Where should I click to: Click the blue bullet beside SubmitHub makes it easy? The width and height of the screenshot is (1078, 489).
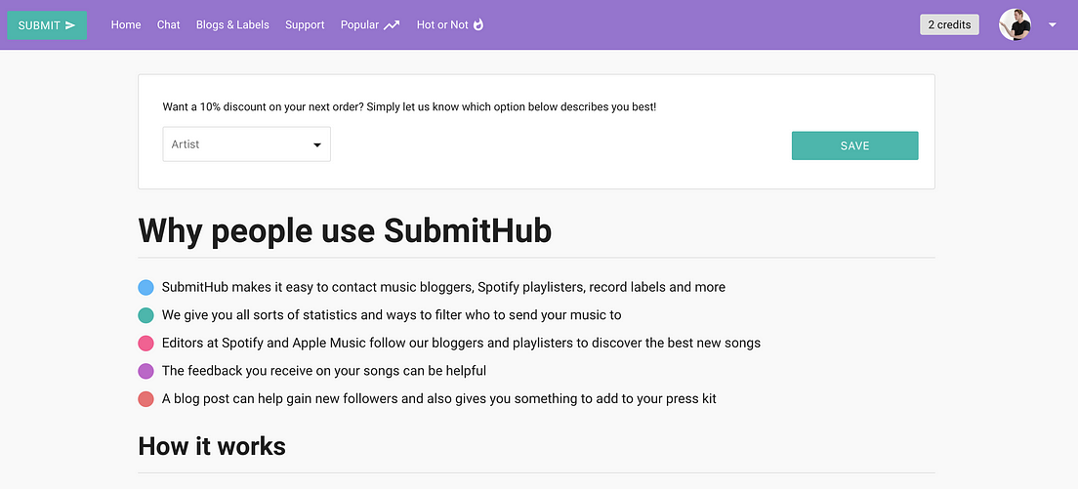tap(145, 287)
